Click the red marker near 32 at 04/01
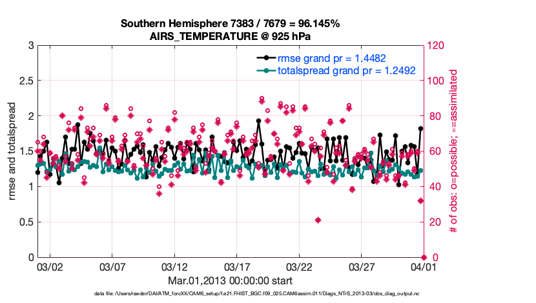This screenshot has width=536, height=303. click(420, 200)
